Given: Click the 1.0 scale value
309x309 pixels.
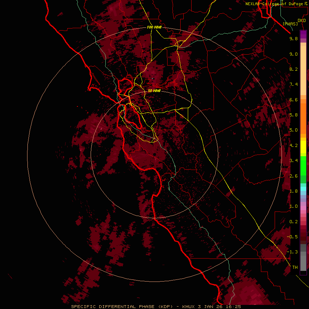Looking at the screenshot, I should tap(294, 206).
